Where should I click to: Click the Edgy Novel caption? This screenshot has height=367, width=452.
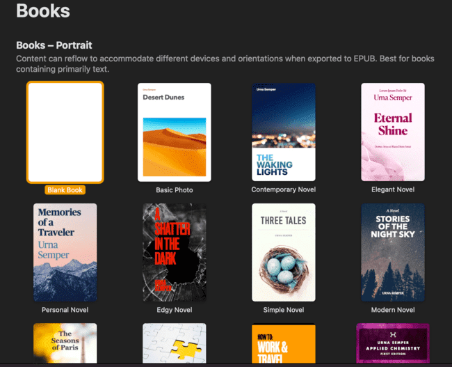tap(175, 310)
